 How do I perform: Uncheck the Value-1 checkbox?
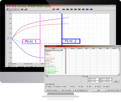(46, 87)
